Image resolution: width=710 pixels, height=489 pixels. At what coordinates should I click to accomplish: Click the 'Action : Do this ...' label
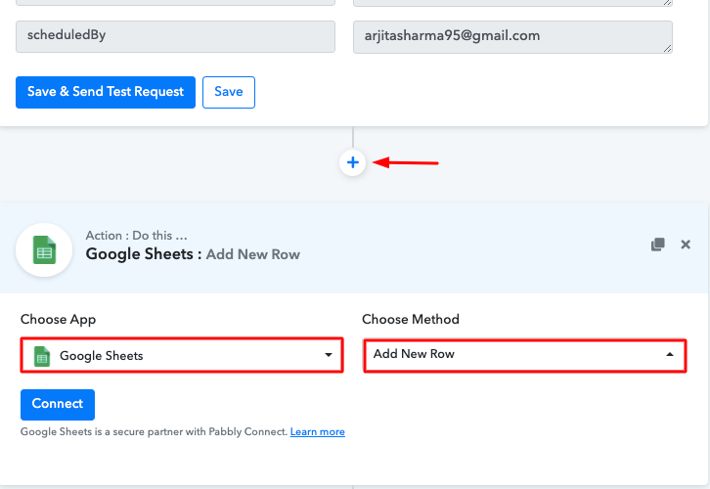point(136,236)
